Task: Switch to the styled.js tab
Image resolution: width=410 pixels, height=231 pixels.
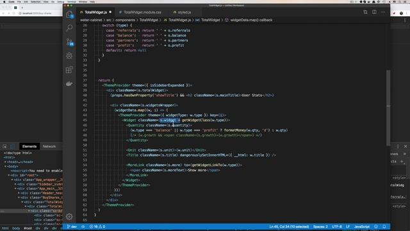Action: point(184,12)
